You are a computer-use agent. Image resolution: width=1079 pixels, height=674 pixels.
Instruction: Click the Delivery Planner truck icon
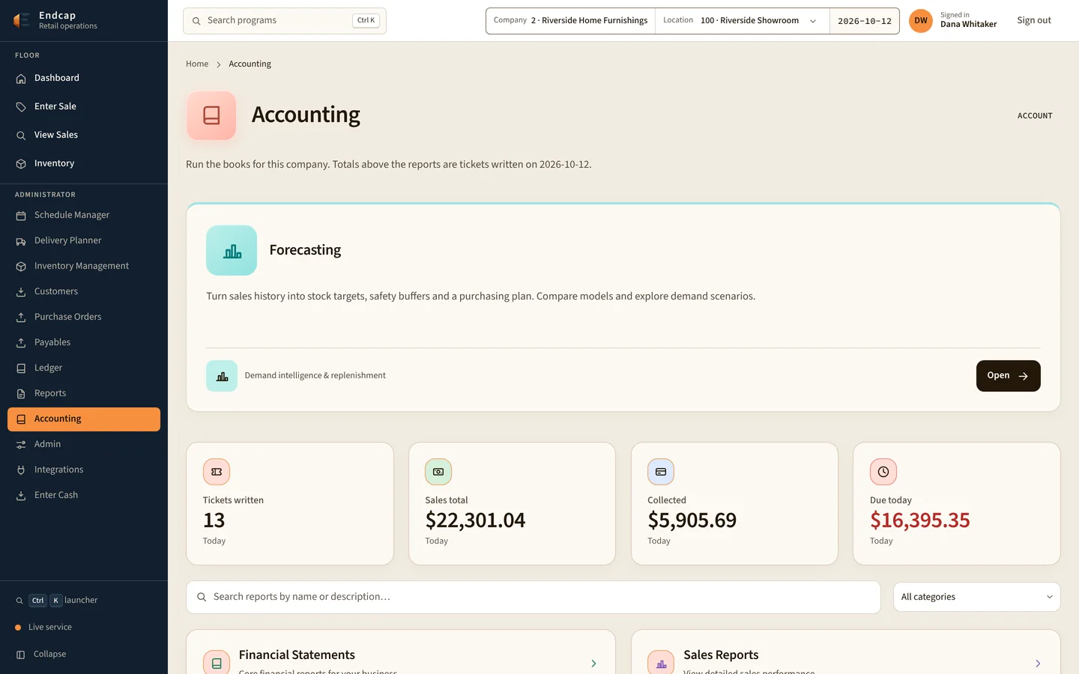[21, 241]
